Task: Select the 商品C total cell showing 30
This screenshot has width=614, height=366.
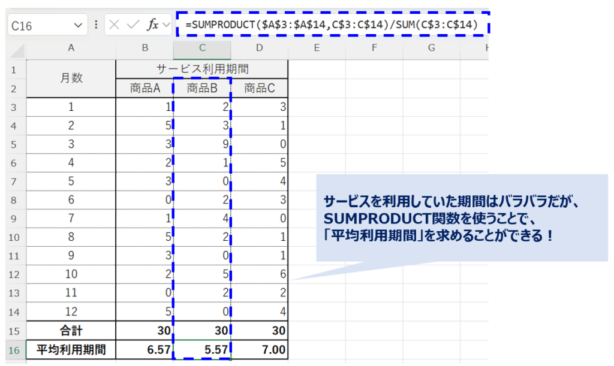Action: 259,331
